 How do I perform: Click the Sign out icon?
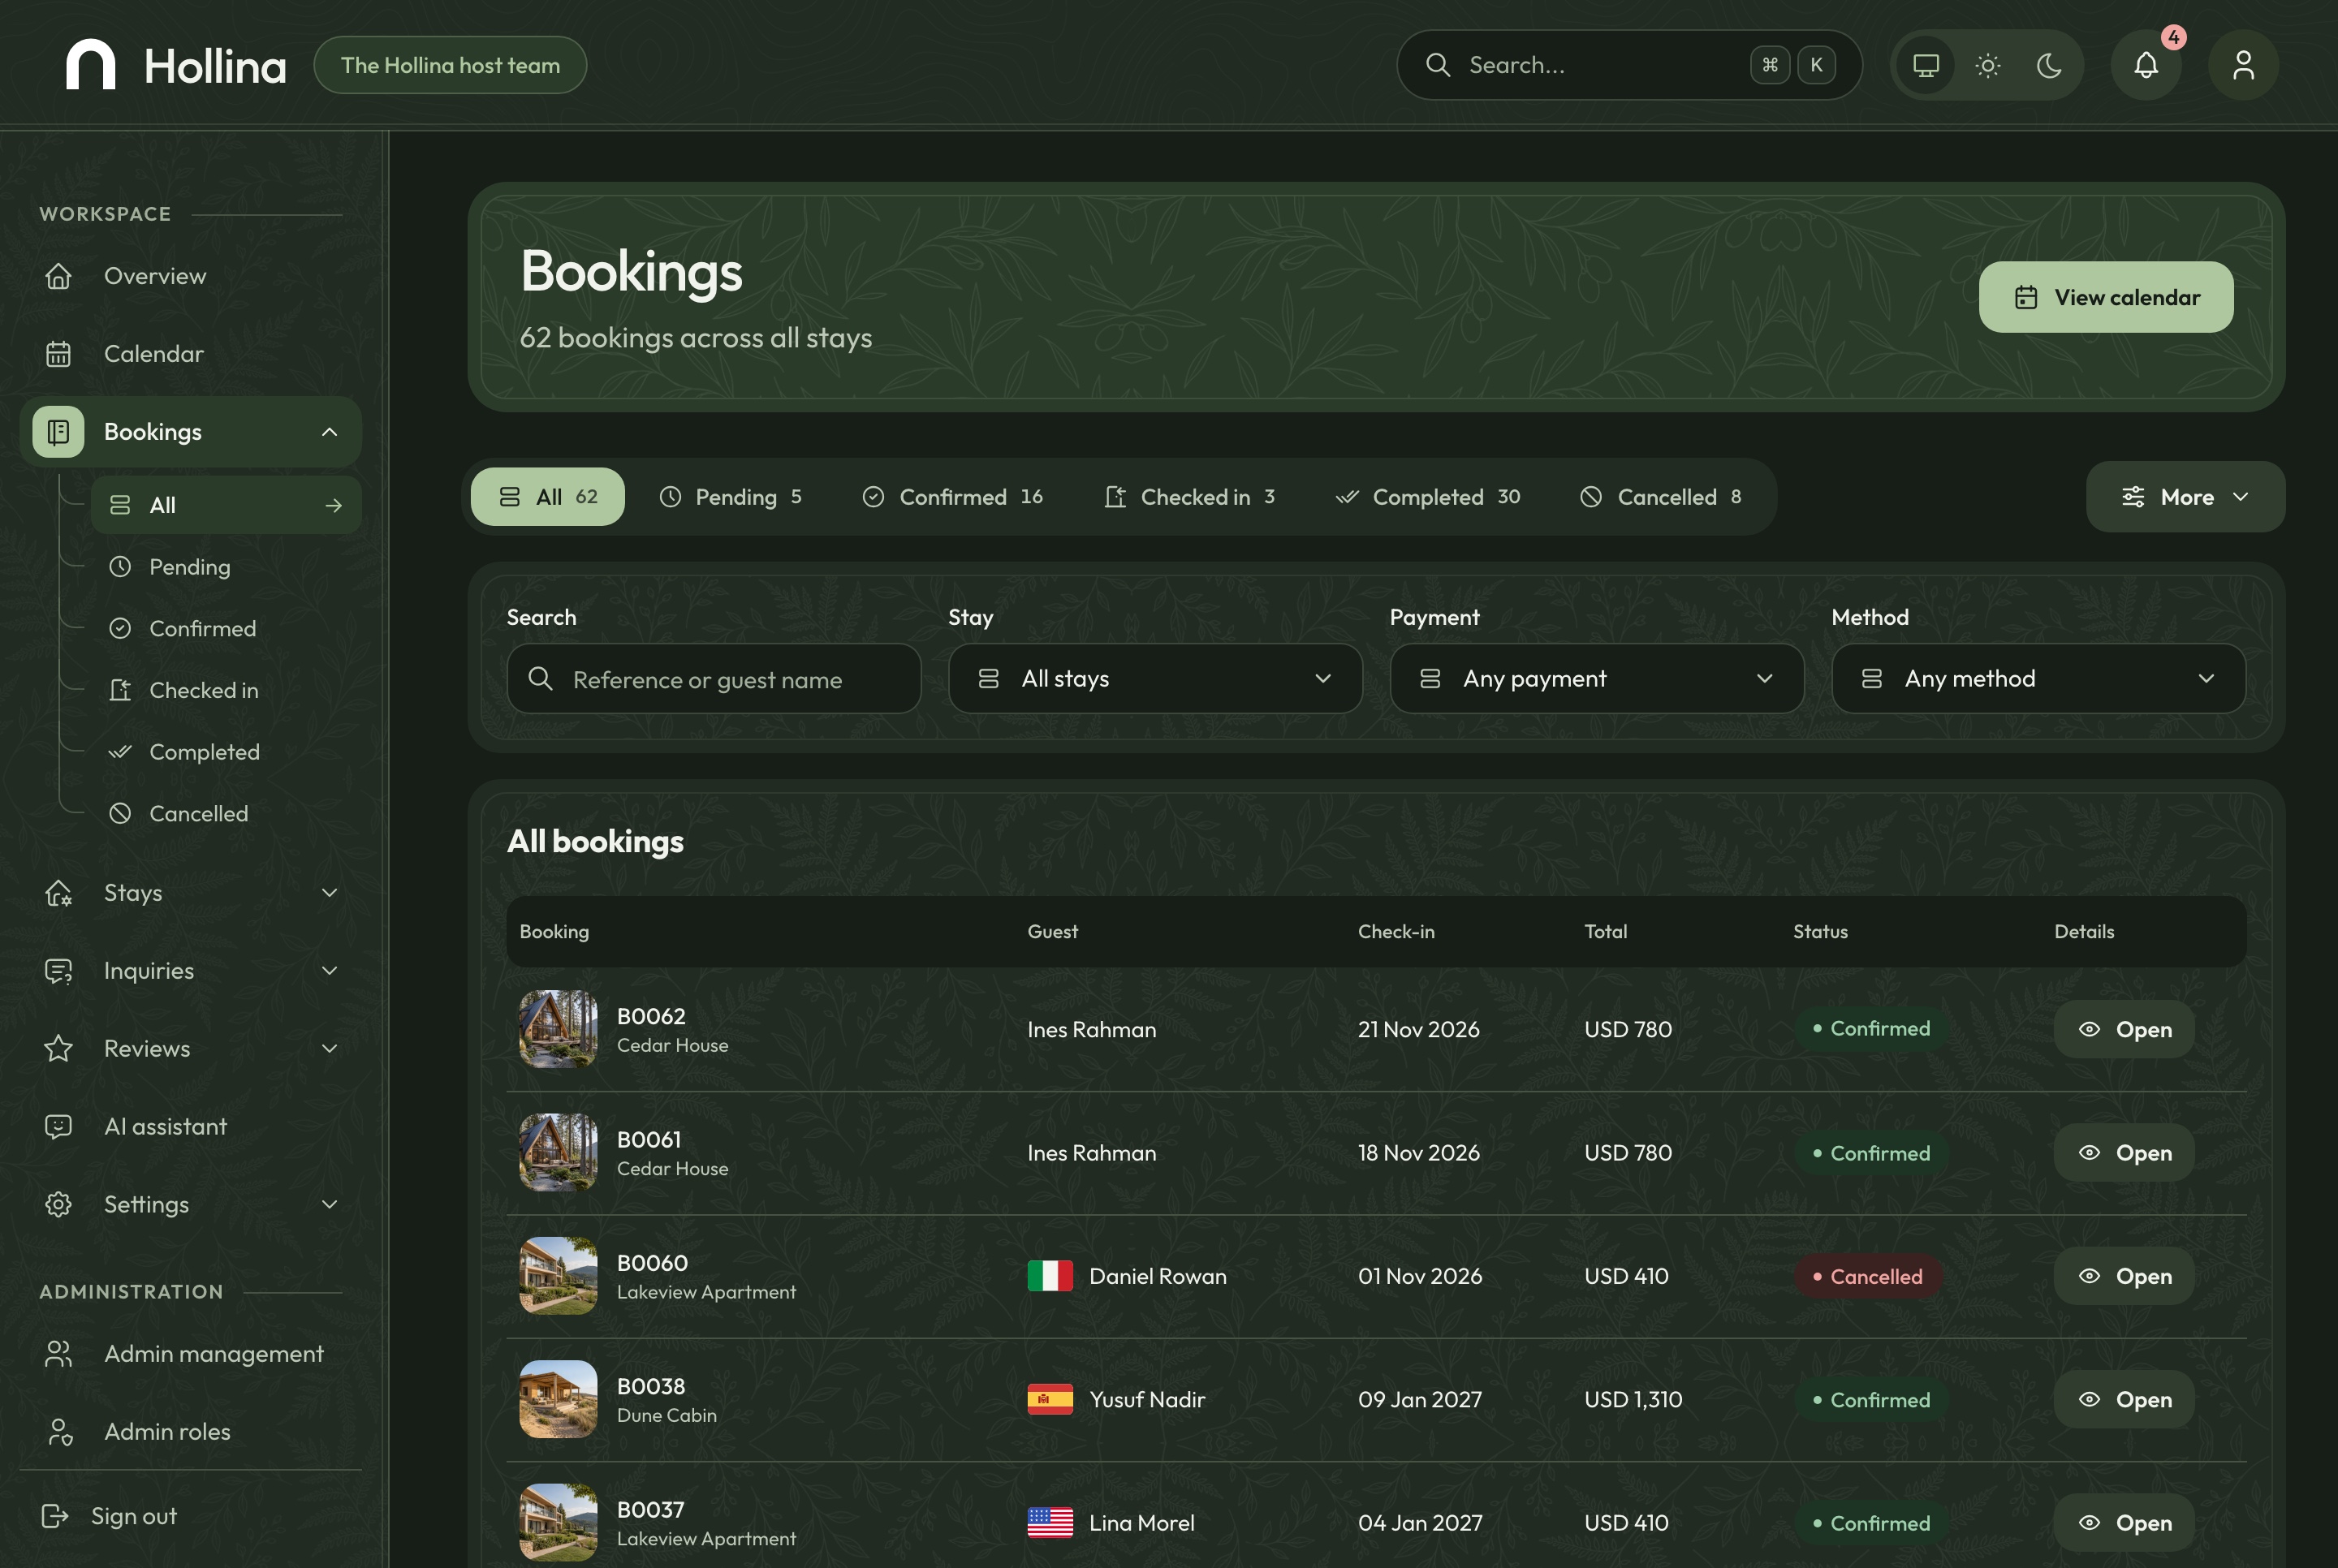point(55,1516)
